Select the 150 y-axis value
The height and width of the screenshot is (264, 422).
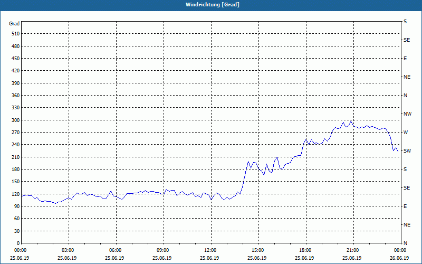click(16, 181)
